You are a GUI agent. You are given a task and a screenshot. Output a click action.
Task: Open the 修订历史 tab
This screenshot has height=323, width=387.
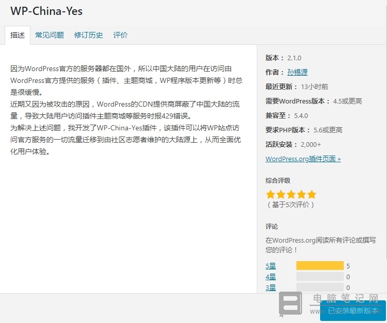89,35
